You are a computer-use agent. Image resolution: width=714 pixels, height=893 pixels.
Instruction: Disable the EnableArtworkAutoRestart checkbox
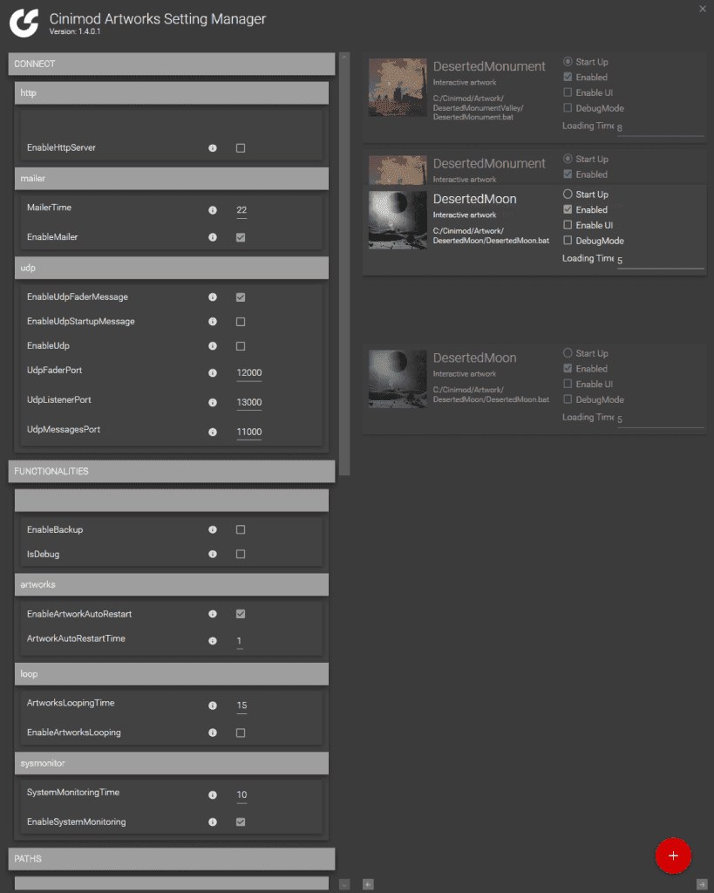241,614
